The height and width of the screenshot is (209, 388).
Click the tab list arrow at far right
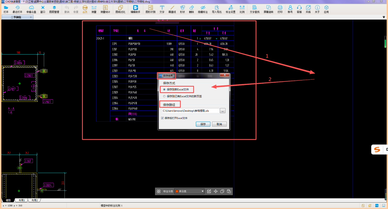point(384,17)
